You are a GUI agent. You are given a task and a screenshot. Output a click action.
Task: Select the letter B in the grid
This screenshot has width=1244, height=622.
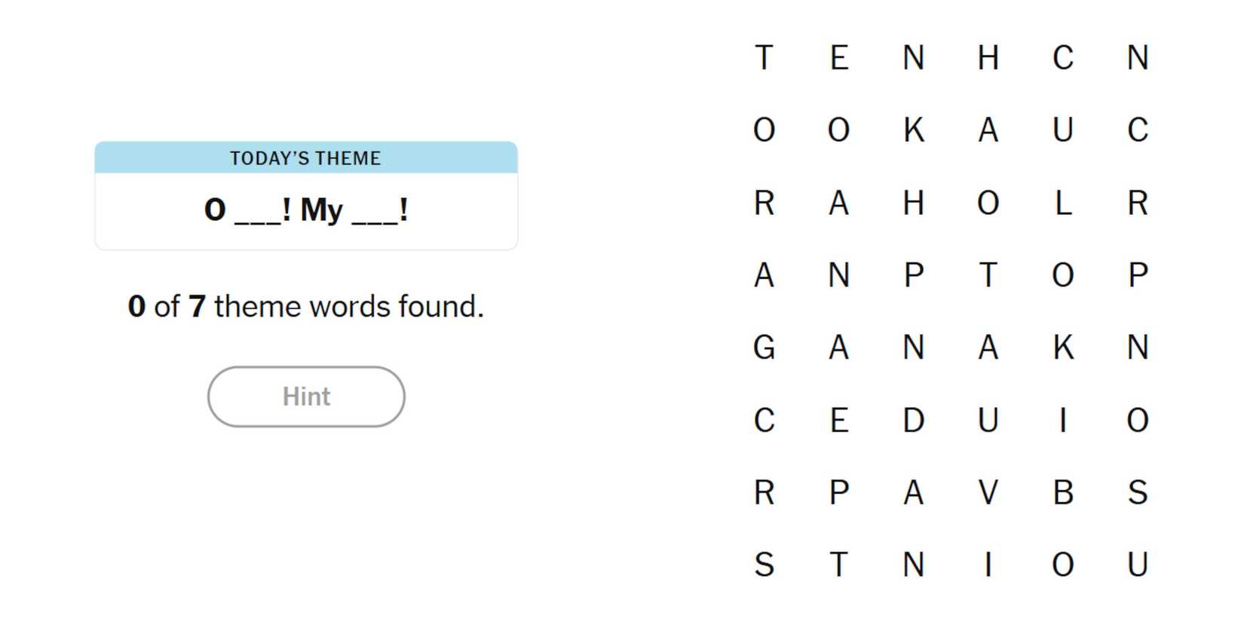(1062, 492)
